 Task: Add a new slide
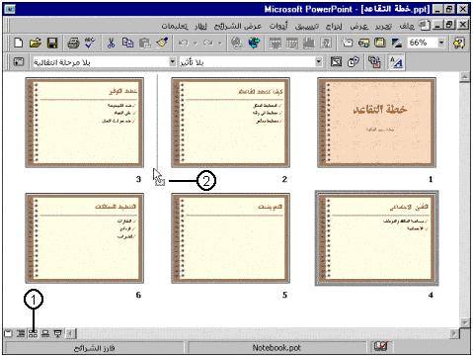coord(347,43)
